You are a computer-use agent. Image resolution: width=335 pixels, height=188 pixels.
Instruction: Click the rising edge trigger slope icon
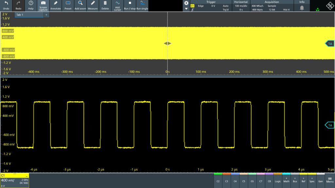tap(192, 9)
